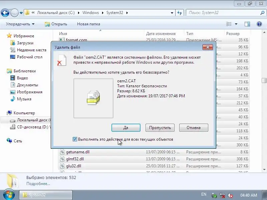Toggle the preview pane icon
This screenshot has width=267, height=200.
point(247,24)
